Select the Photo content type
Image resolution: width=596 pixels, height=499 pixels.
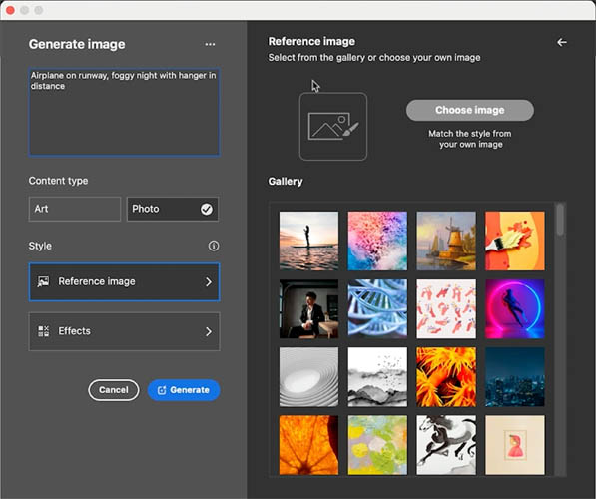coord(173,209)
